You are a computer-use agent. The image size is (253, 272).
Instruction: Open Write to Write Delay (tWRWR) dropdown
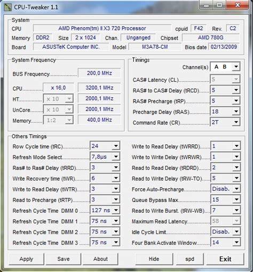225,157
